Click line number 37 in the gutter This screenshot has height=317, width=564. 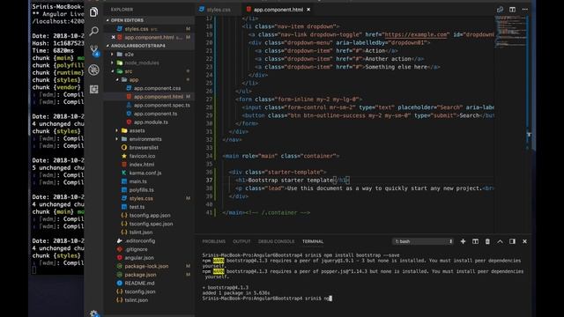[210, 181]
